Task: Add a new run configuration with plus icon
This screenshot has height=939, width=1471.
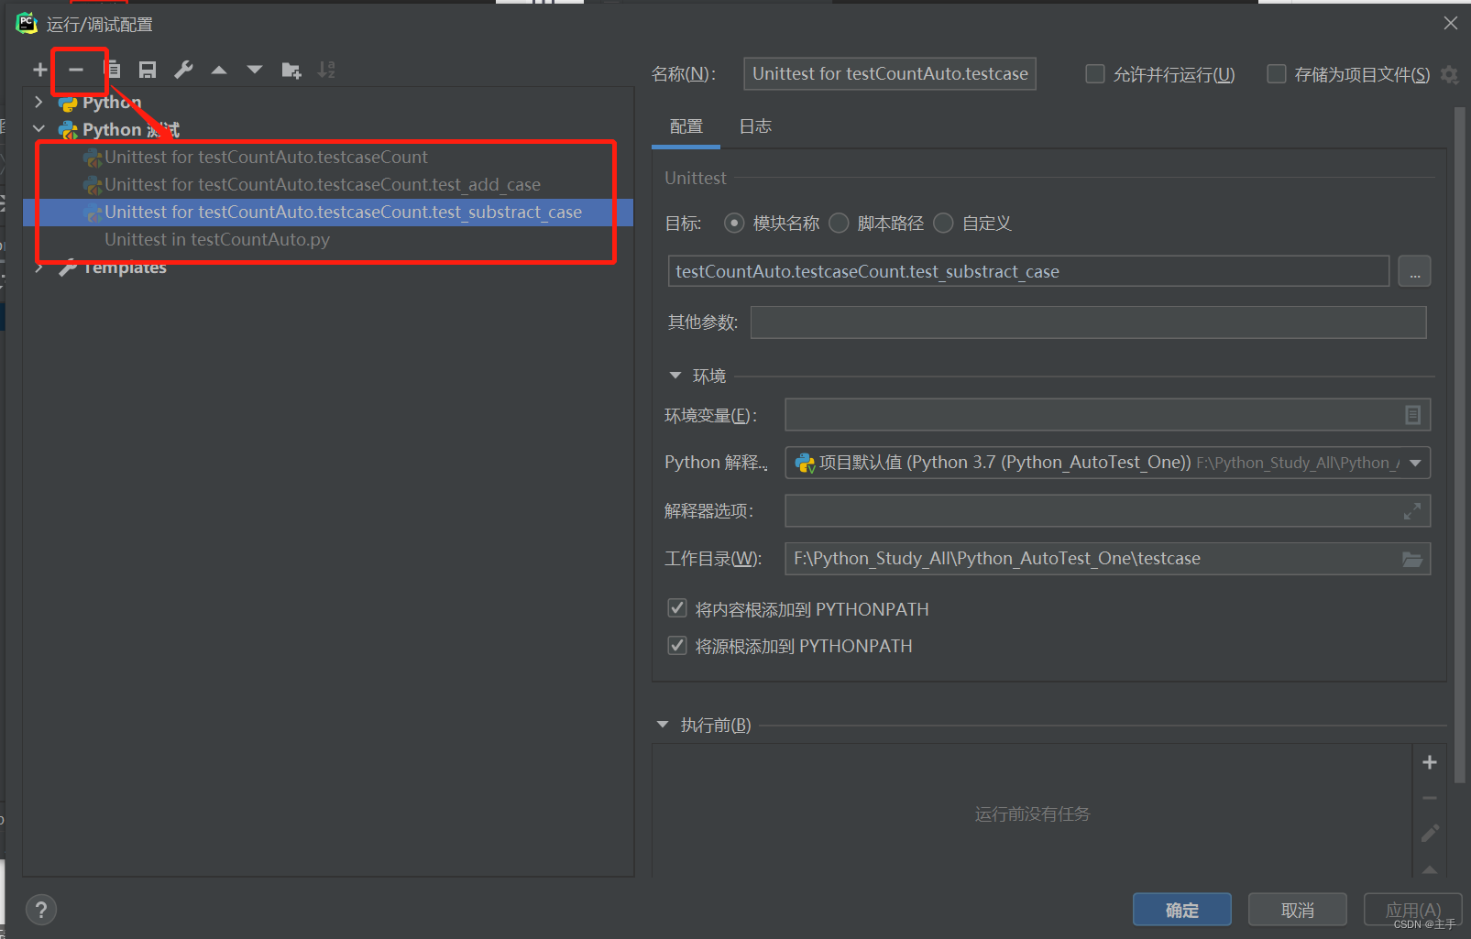Action: (x=39, y=70)
